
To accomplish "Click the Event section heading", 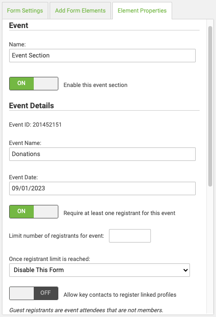I will point(18,26).
